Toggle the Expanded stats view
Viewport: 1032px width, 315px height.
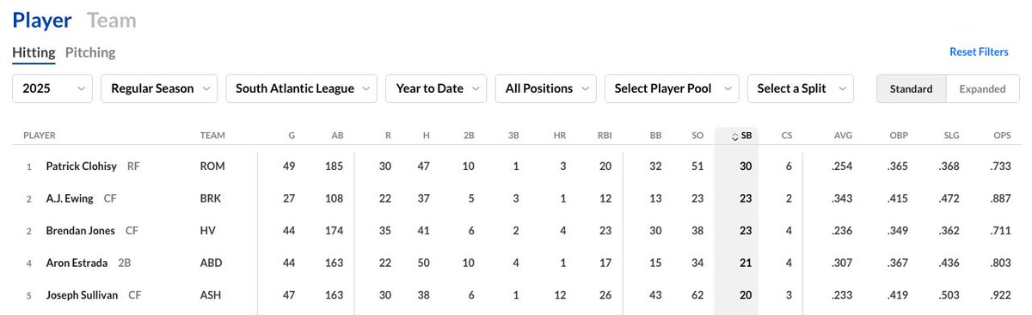[982, 88]
